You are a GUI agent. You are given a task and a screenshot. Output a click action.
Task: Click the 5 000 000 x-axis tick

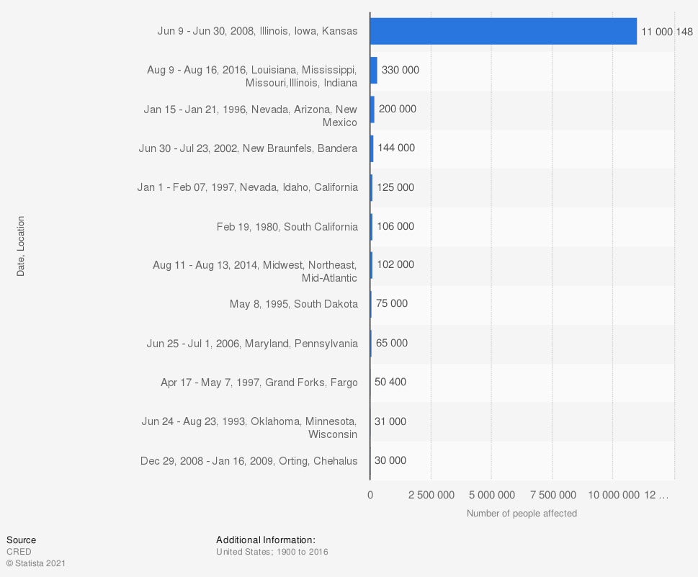491,495
